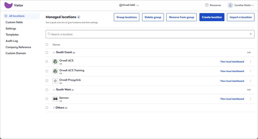Check the South Coast group checkbox
The image size is (258, 139).
[47, 53]
